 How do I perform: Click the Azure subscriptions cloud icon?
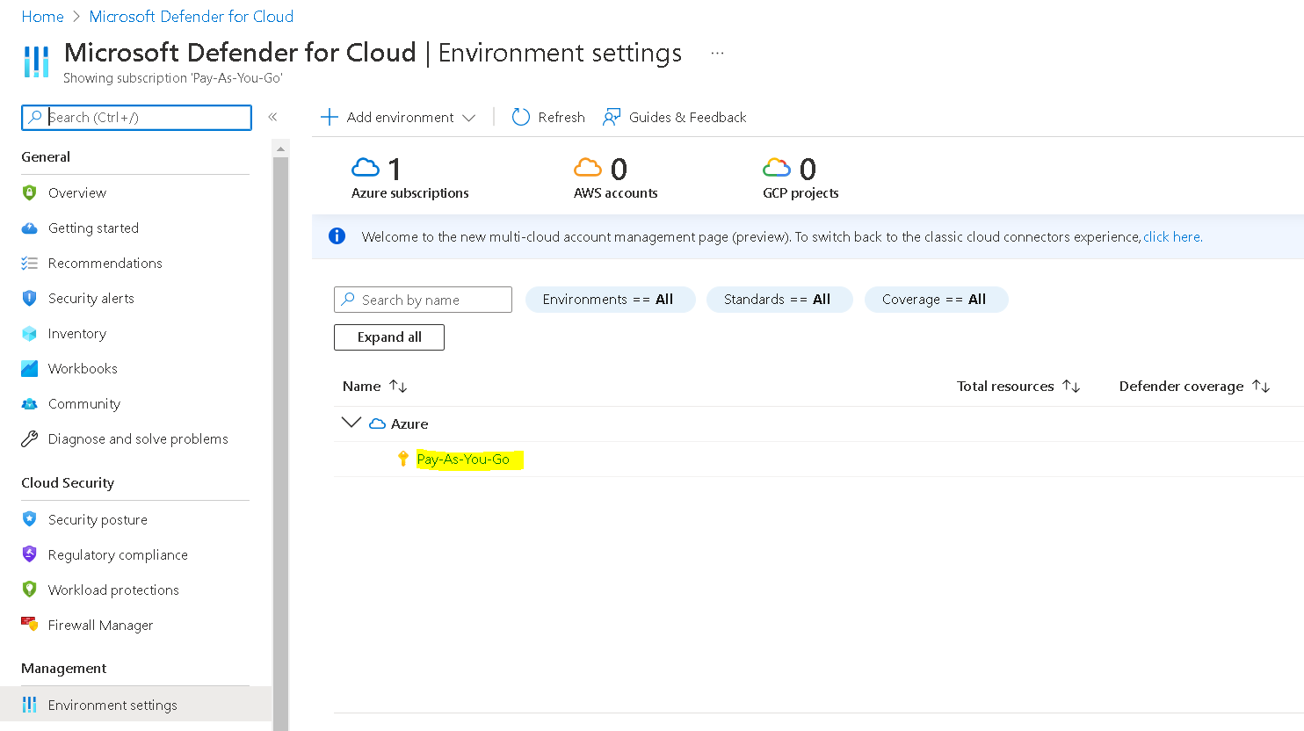click(x=366, y=167)
